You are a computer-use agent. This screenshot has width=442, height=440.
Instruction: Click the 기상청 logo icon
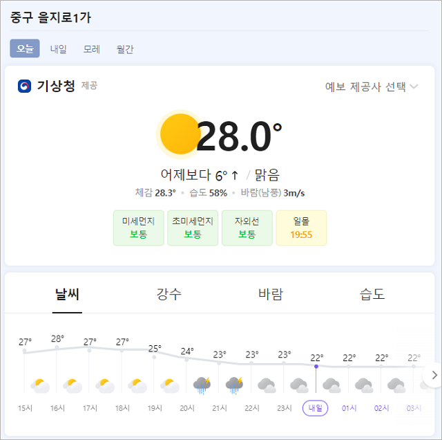25,86
